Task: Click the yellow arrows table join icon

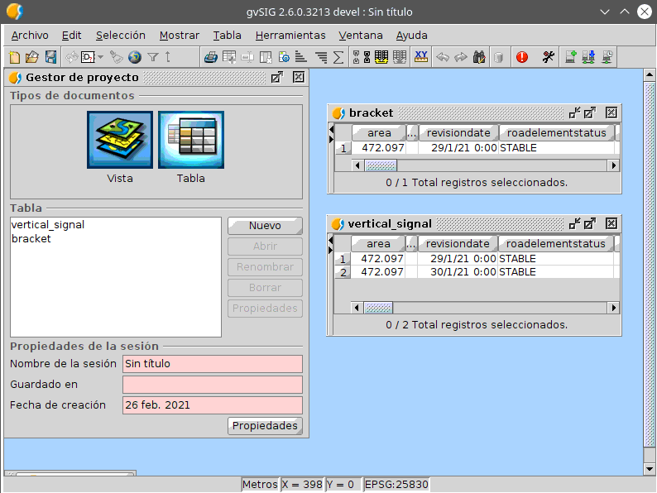Action: [381, 57]
